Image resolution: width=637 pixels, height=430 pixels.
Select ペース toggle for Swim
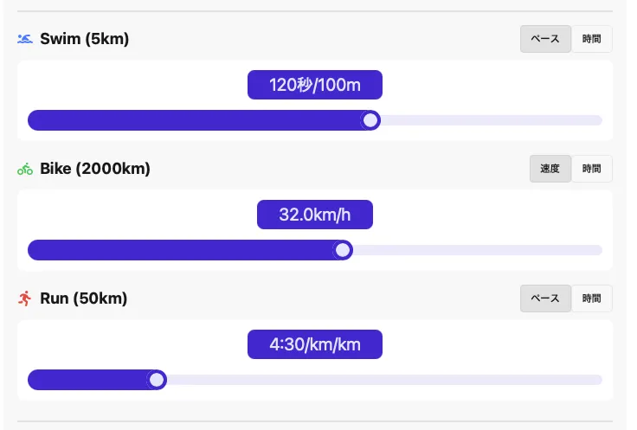point(545,39)
